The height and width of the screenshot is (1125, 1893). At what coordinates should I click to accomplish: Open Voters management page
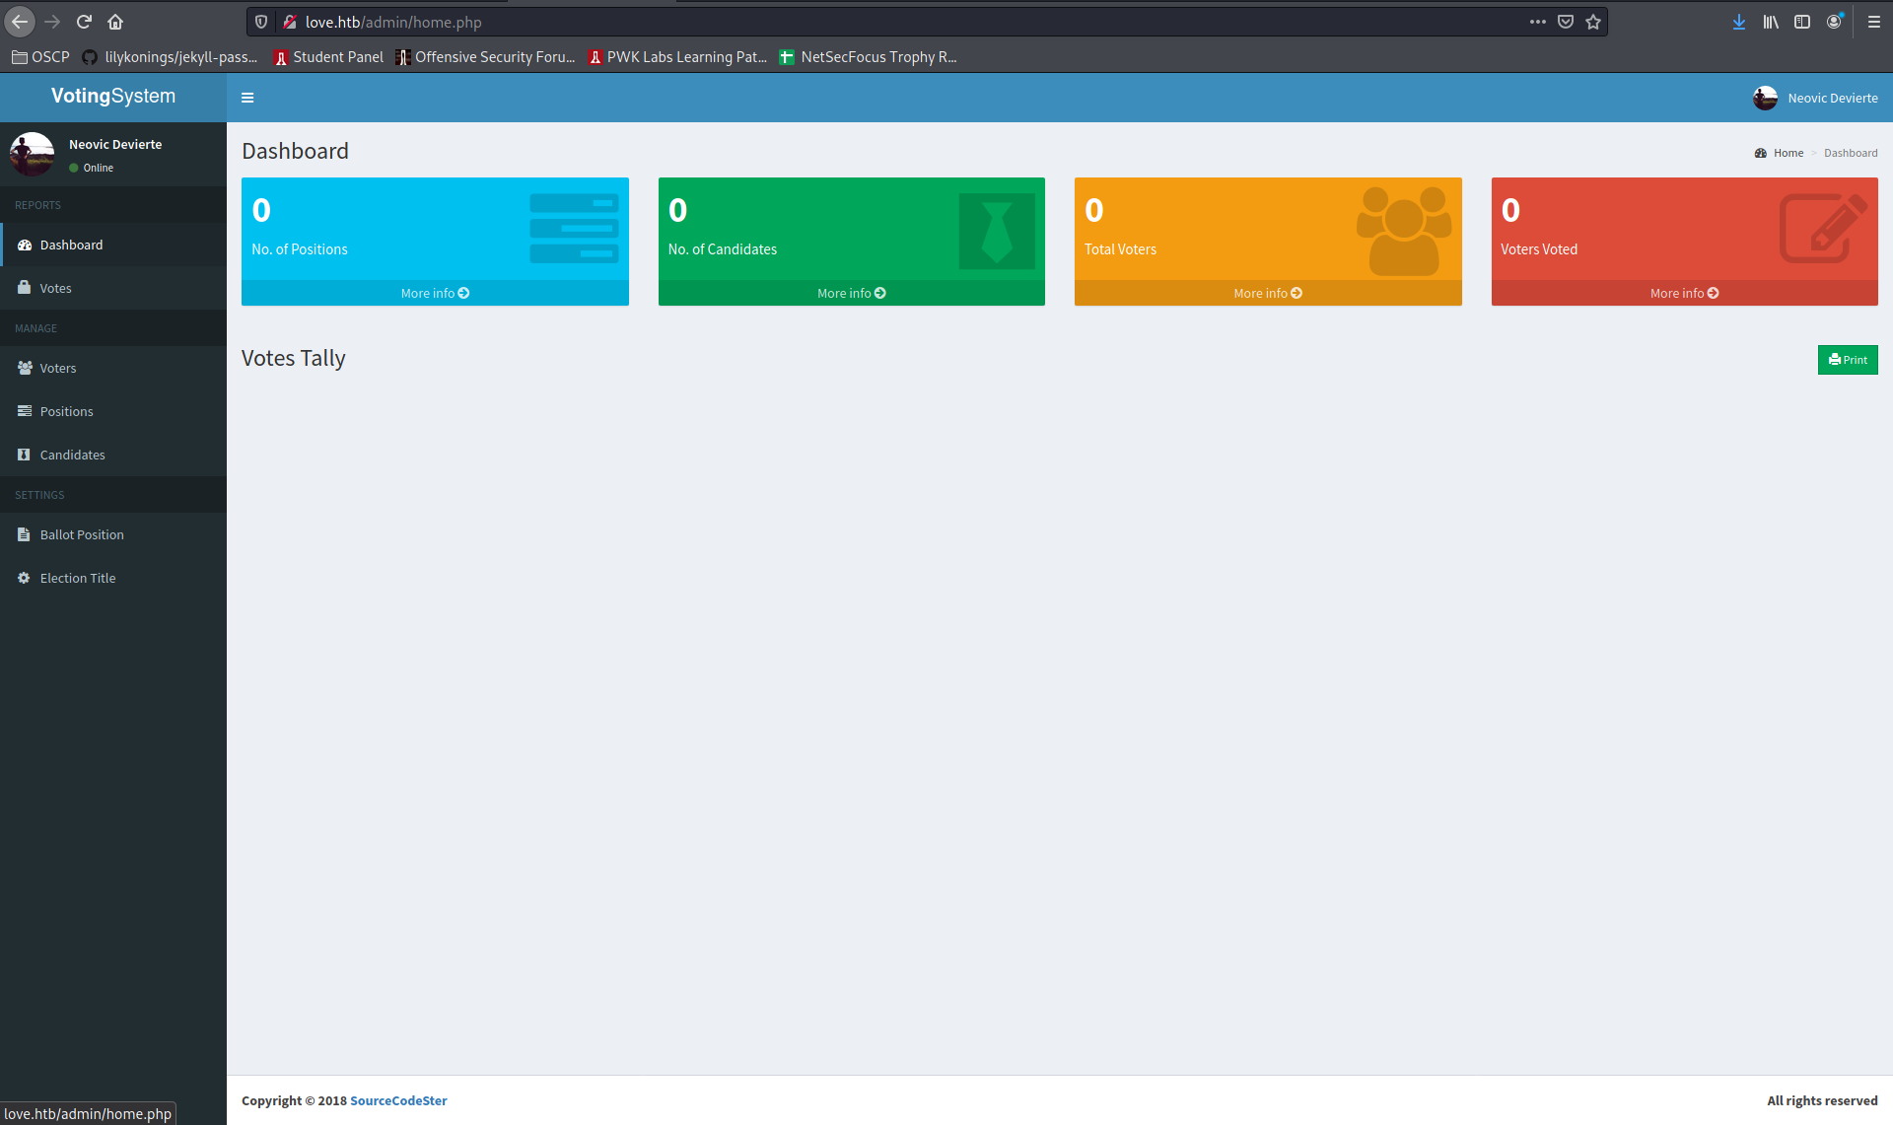(57, 368)
